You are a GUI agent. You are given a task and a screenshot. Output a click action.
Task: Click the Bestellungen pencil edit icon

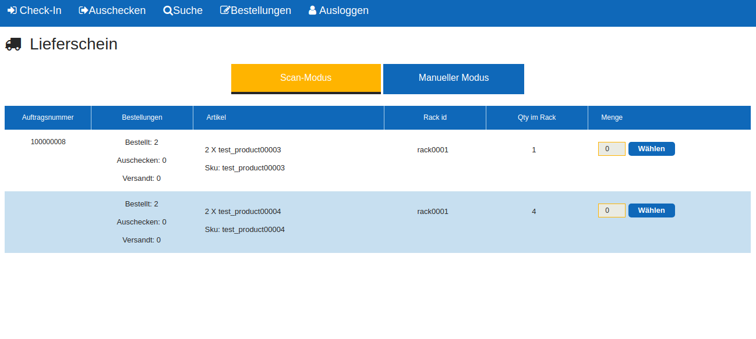(x=225, y=10)
